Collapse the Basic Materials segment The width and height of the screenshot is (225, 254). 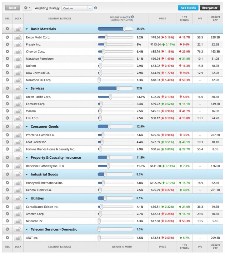pyautogui.click(x=27, y=29)
